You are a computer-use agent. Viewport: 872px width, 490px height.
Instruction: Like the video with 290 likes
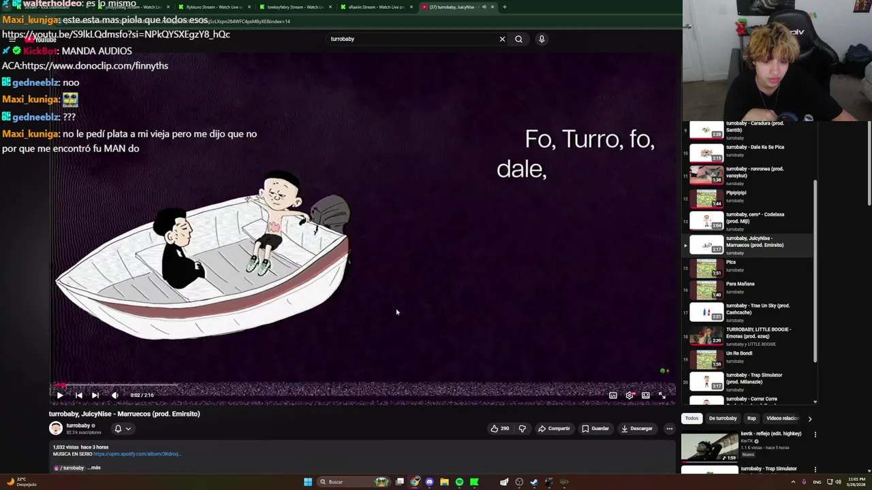tap(499, 428)
